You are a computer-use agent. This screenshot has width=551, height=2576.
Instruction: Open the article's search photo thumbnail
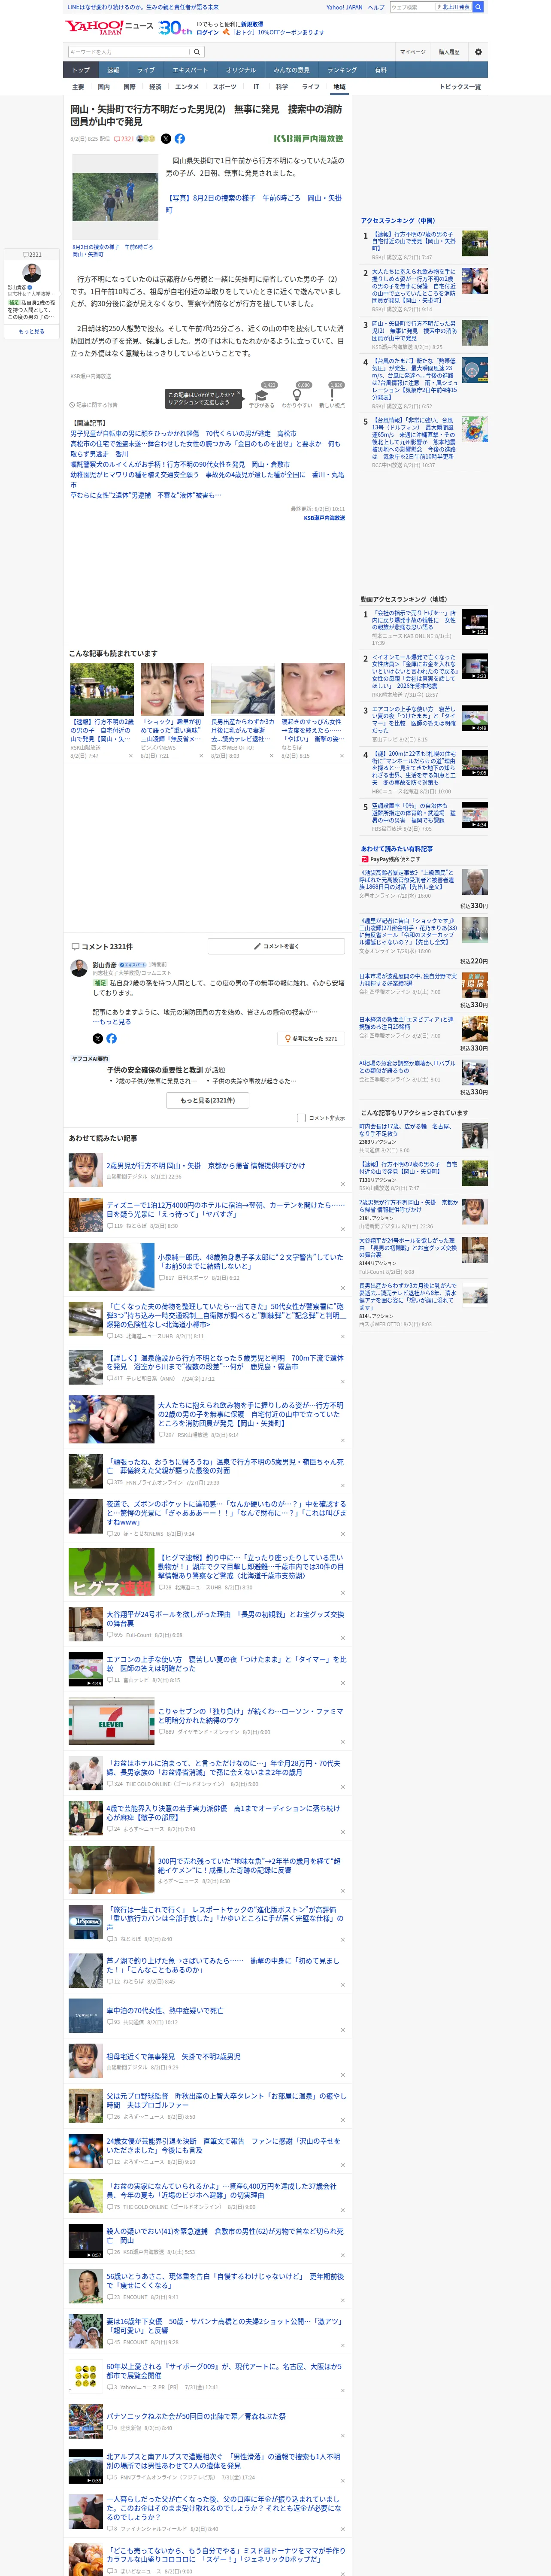[x=115, y=196]
